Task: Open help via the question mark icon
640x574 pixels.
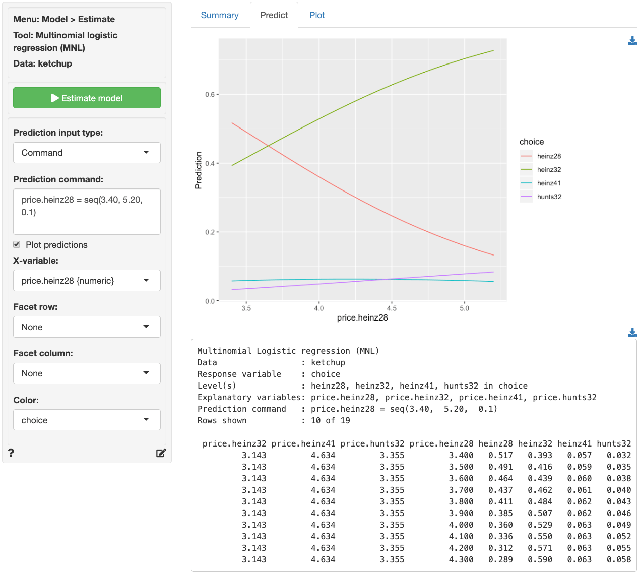Action: [11, 453]
